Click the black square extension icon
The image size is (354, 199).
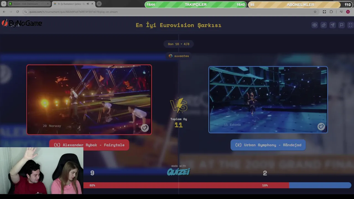pos(324,12)
